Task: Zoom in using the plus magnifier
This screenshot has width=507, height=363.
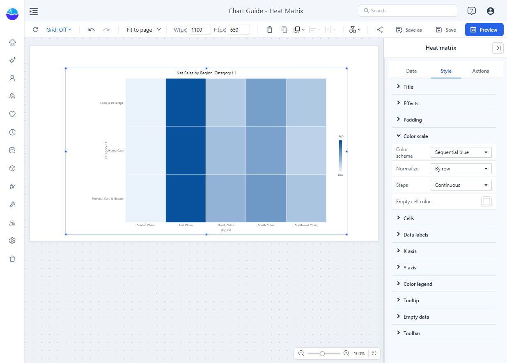Action: click(346, 353)
